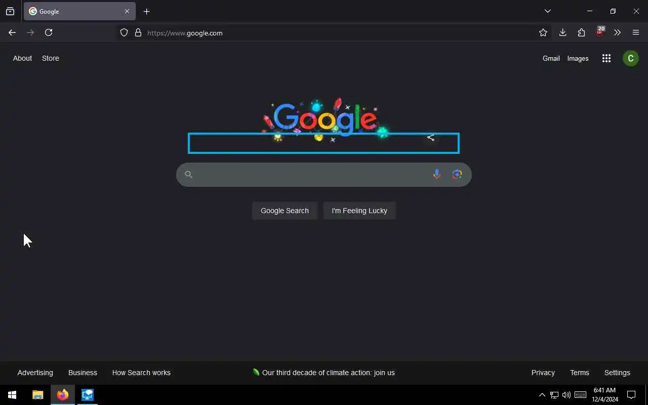Click the extension icon with 20 badge
Viewport: 648px width, 405px height.
coord(600,32)
